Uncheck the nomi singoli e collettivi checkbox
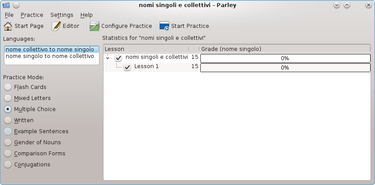This screenshot has height=185, width=375. [x=119, y=58]
